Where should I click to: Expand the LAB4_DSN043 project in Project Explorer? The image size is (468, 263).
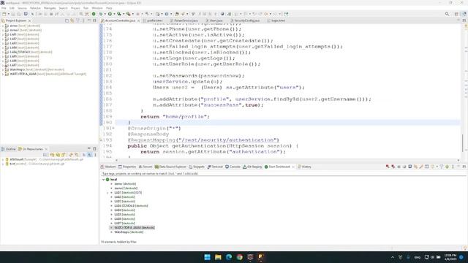3,52
